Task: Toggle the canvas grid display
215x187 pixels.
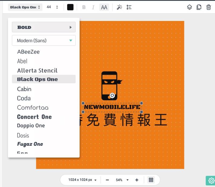Action: (x=151, y=180)
